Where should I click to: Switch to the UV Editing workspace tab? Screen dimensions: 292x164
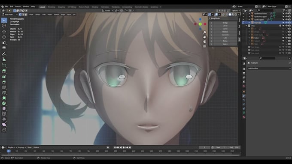point(72,7)
